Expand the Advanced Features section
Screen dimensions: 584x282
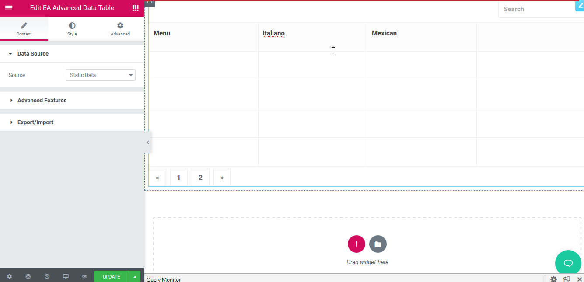click(42, 100)
